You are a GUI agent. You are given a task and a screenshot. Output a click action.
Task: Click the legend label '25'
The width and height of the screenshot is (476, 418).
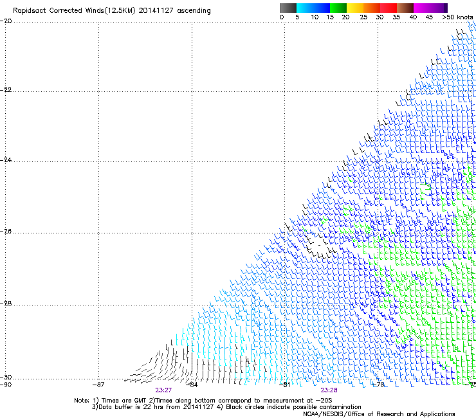click(x=363, y=17)
